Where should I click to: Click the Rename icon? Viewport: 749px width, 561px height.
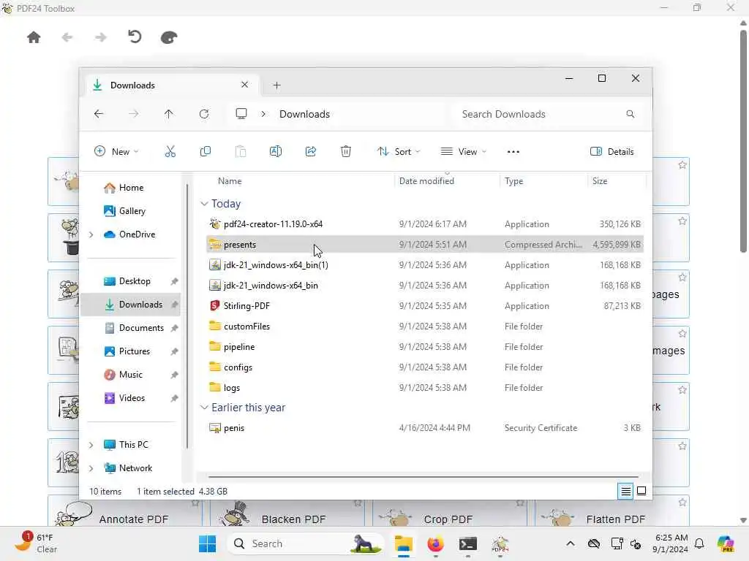[x=276, y=152]
